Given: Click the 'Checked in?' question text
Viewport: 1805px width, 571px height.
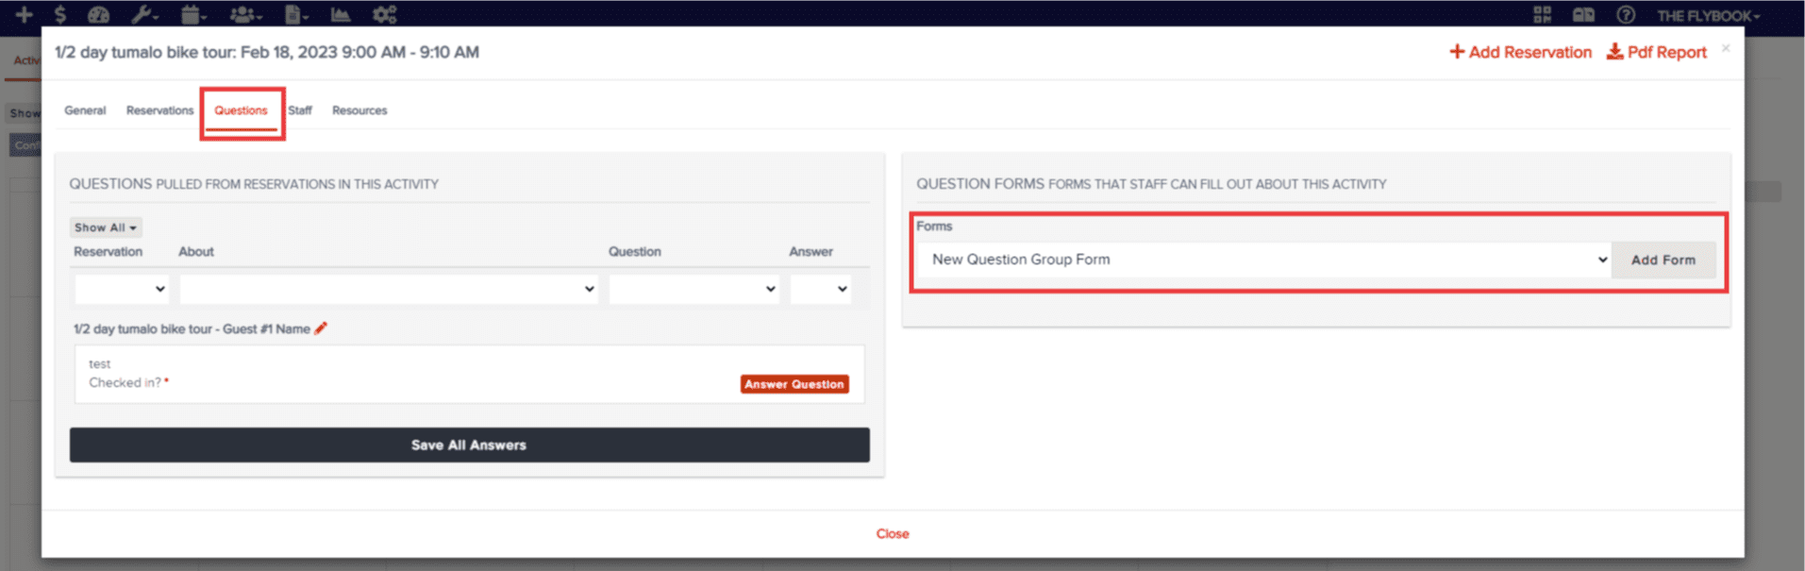Looking at the screenshot, I should 125,382.
